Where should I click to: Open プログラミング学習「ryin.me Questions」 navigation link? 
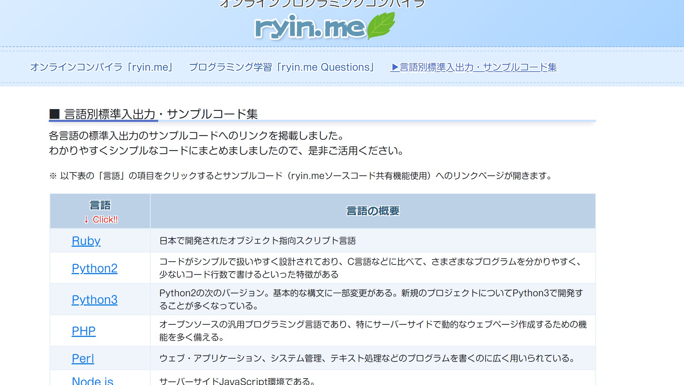click(282, 67)
